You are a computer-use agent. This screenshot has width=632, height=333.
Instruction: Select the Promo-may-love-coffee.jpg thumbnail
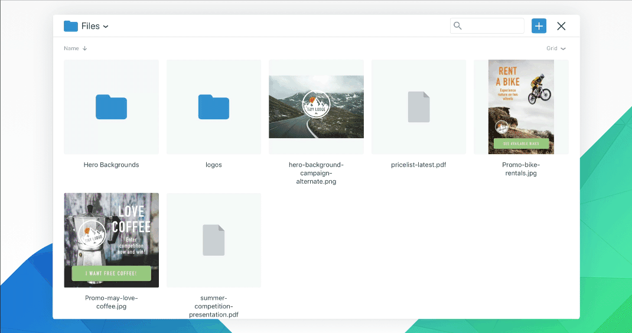111,240
